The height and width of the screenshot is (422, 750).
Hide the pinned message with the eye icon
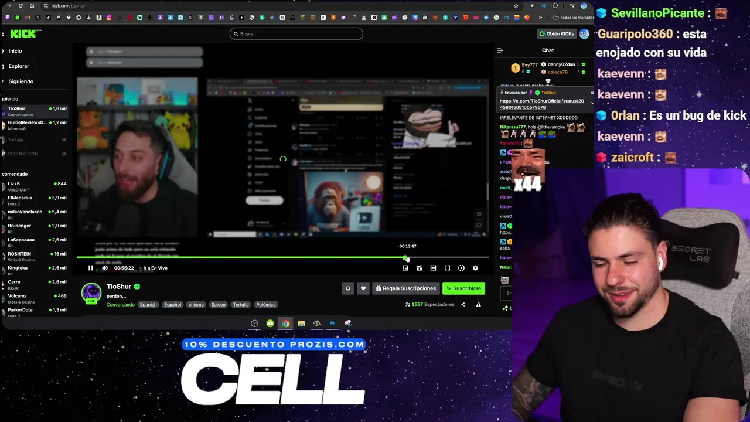coord(592,93)
